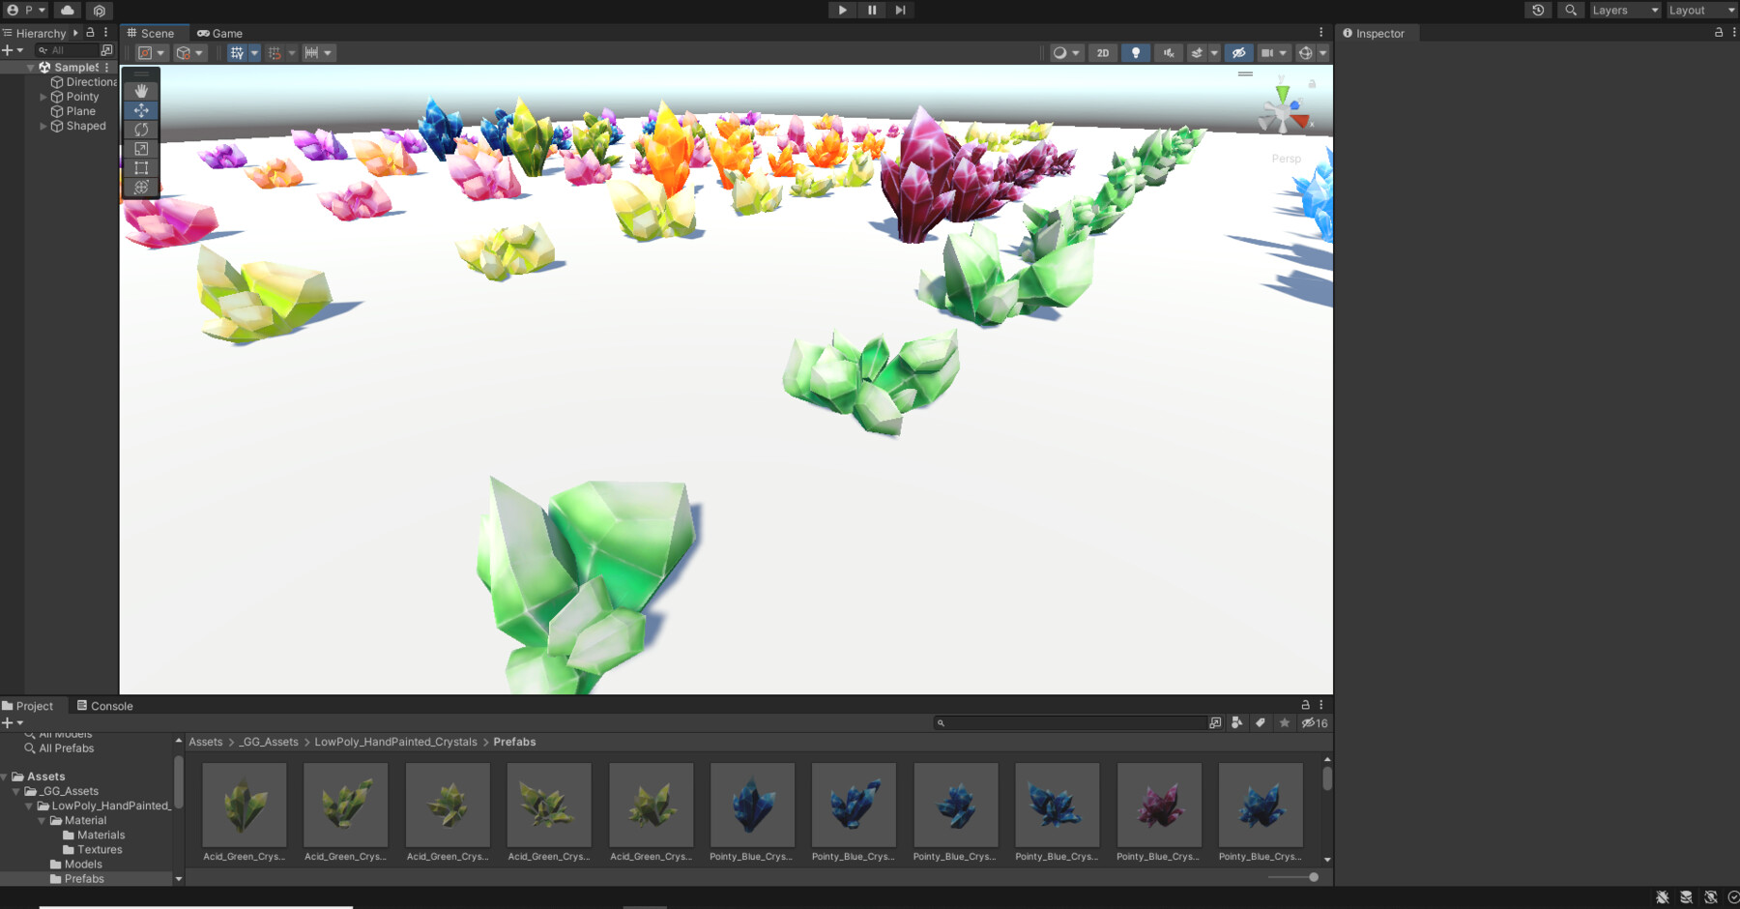
Task: Toggle scene lighting in the Scene toolbar
Action: point(1136,52)
